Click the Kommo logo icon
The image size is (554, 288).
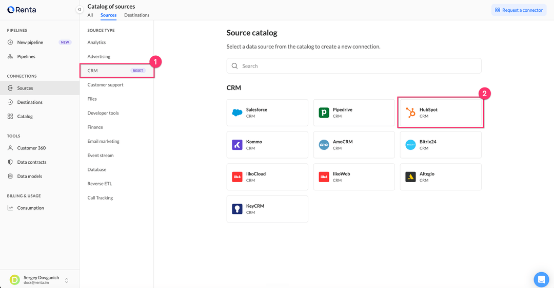237,145
